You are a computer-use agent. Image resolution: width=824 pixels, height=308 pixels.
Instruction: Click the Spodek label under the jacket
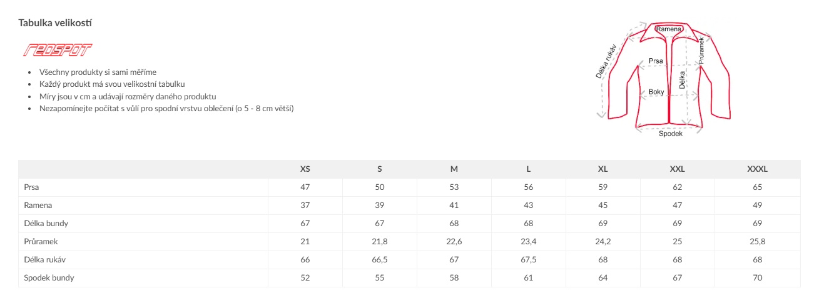[671, 134]
